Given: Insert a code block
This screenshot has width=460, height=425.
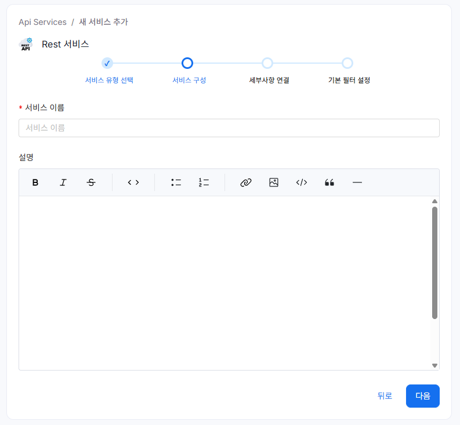Looking at the screenshot, I should tap(302, 182).
